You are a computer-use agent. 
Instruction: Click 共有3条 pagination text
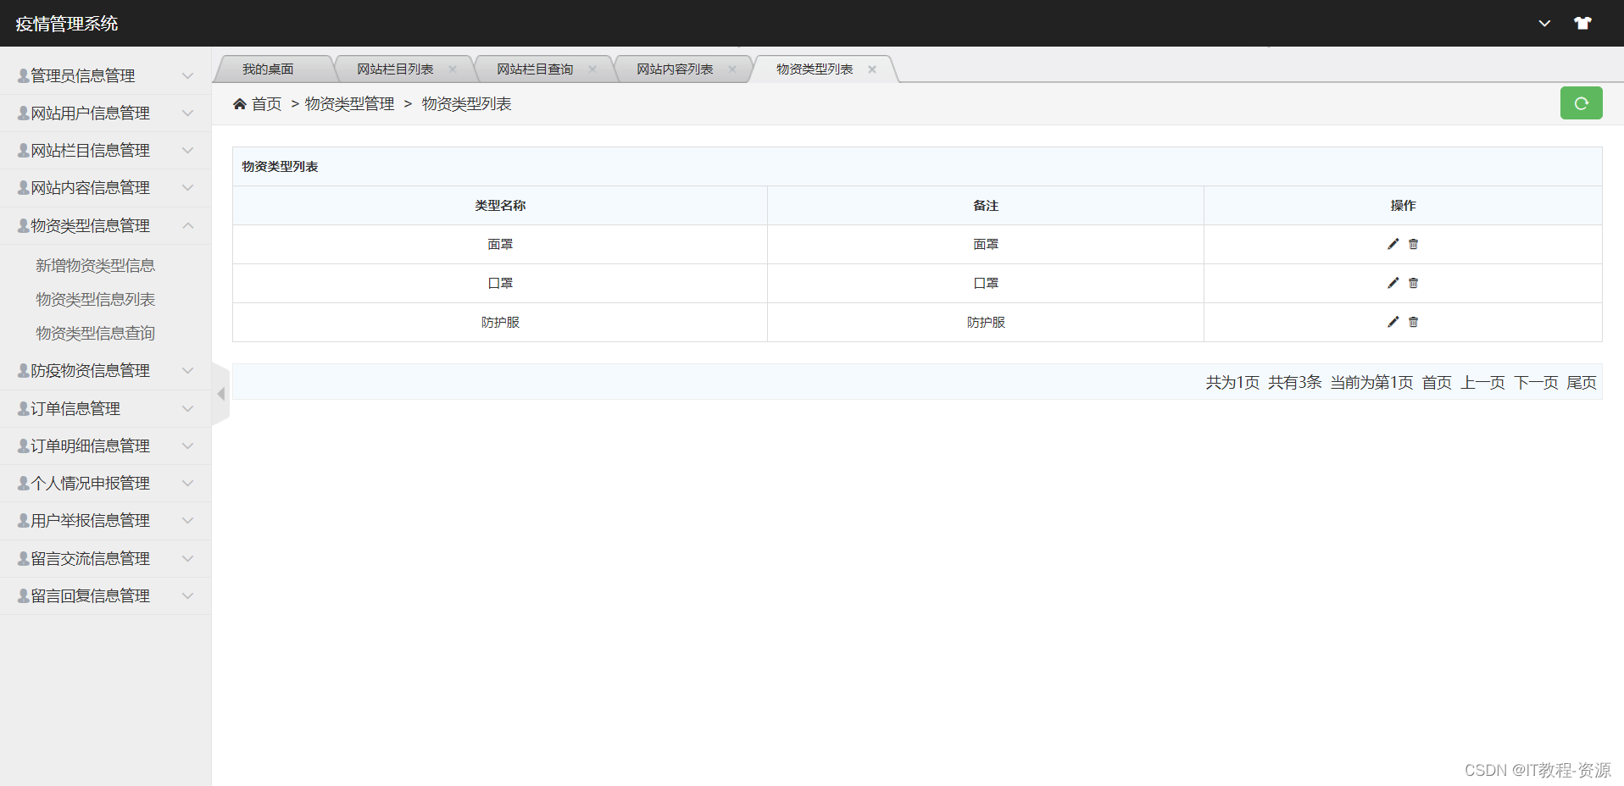click(x=1294, y=382)
